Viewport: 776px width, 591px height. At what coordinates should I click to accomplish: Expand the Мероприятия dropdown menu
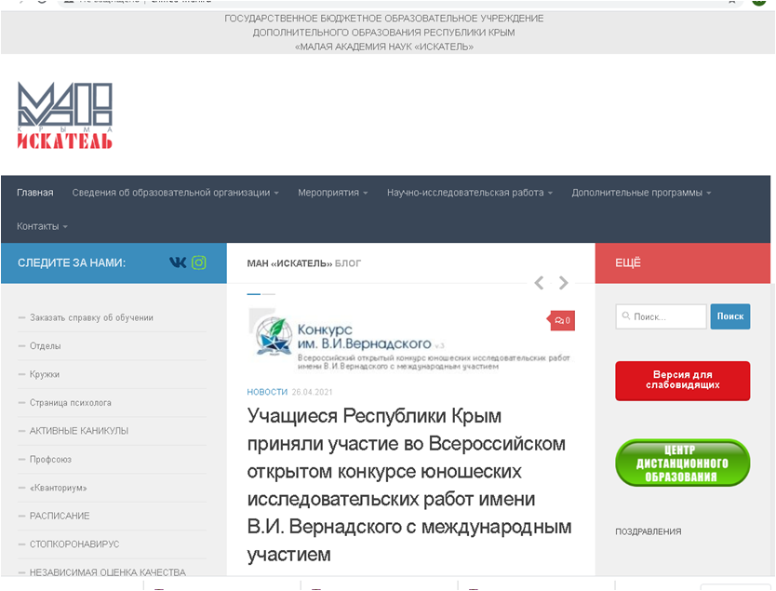coord(332,193)
